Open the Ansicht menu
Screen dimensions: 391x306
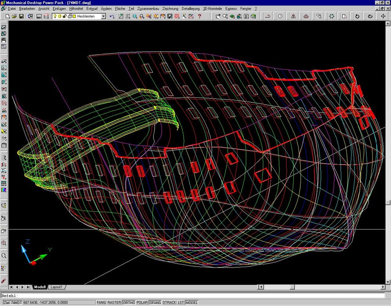(x=43, y=9)
